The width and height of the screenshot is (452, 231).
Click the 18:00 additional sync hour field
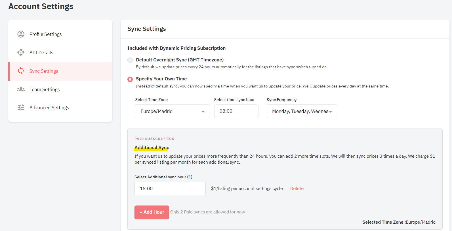(x=170, y=189)
